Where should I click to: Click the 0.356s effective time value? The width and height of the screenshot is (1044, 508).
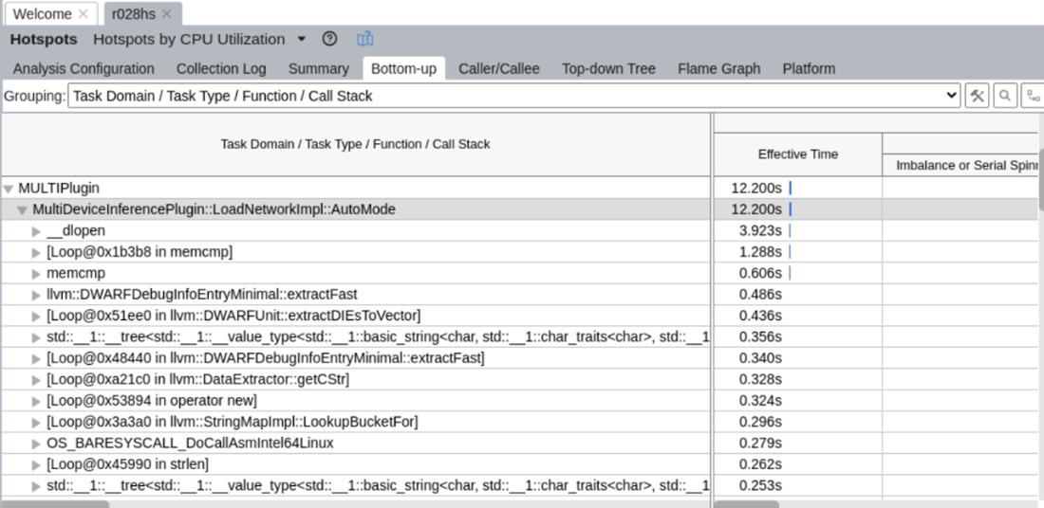pyautogui.click(x=760, y=337)
